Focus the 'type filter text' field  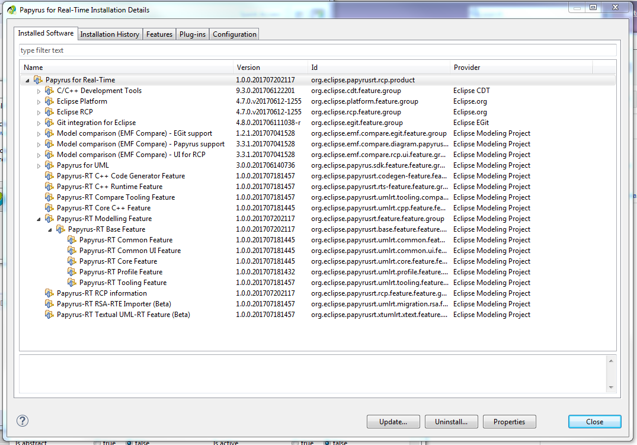(318, 50)
